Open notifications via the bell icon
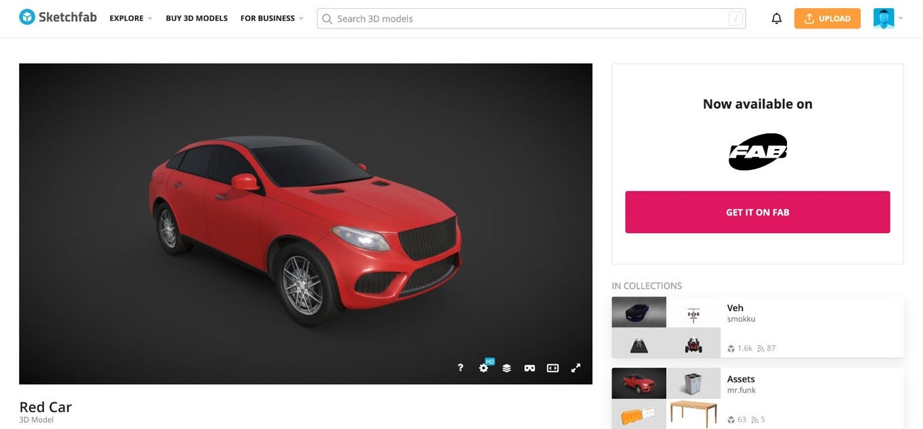The image size is (923, 429). click(776, 18)
